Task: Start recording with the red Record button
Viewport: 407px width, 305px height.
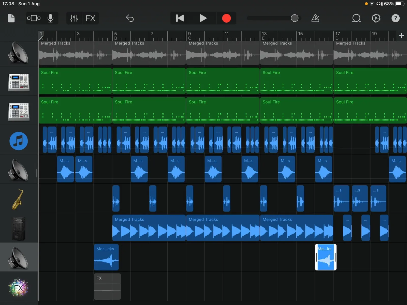Action: [x=226, y=18]
